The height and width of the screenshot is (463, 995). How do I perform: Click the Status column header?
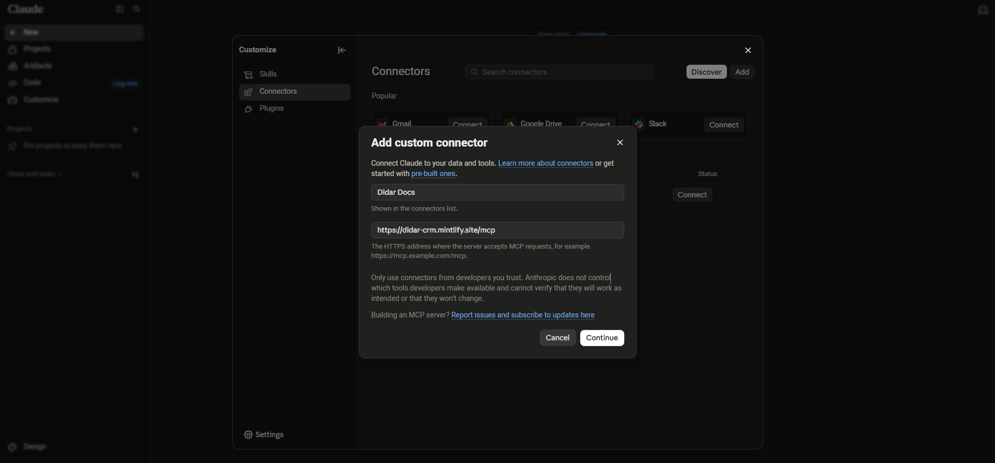click(707, 174)
